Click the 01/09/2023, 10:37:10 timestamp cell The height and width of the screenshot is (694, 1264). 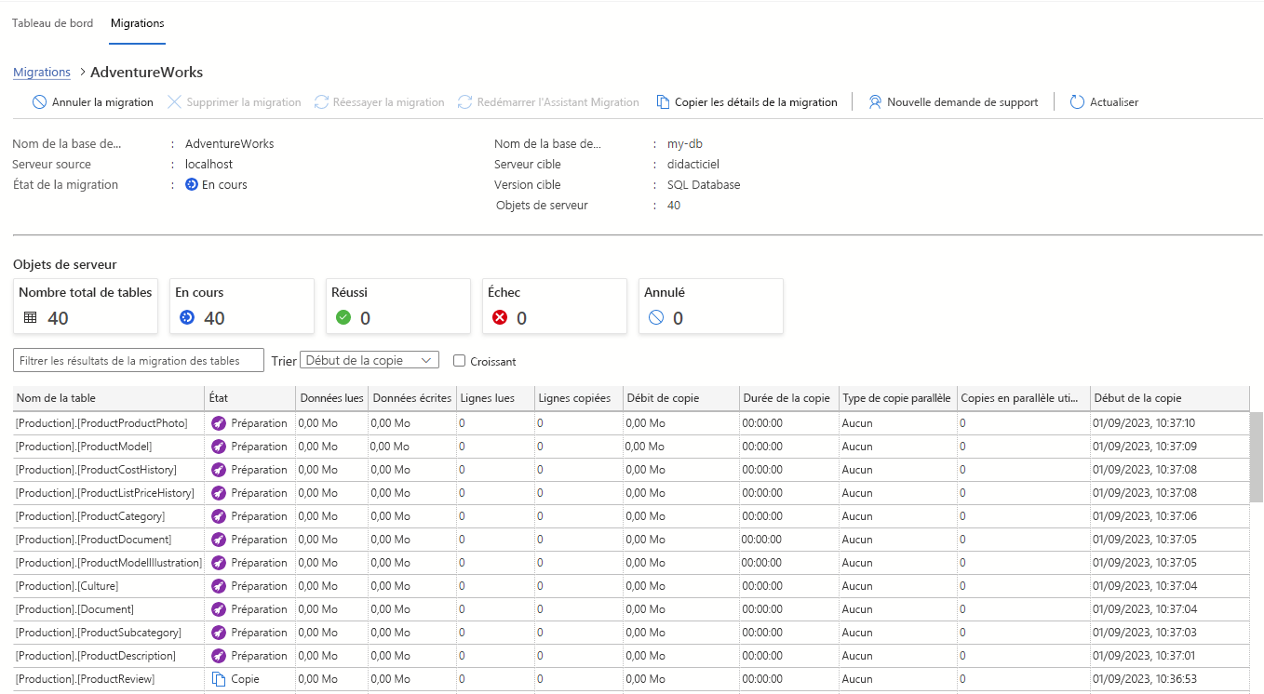[x=1145, y=423]
